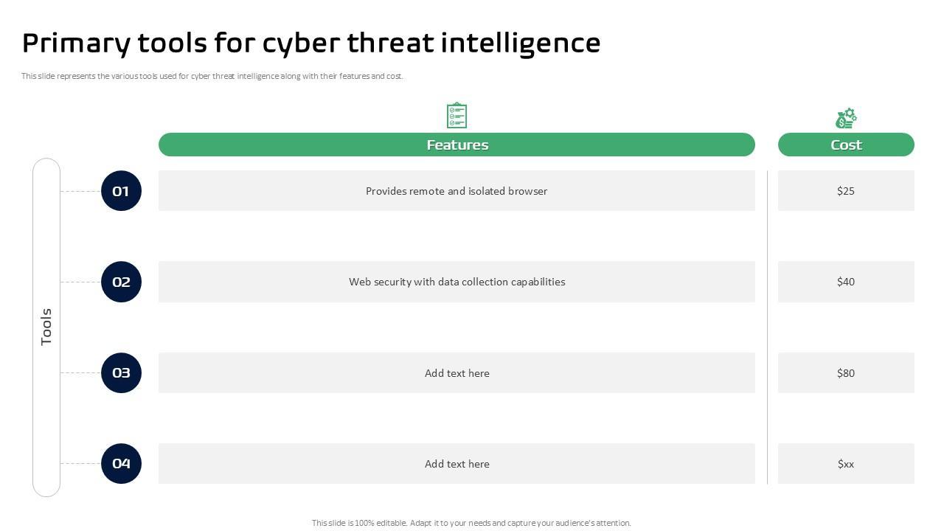Select the $25 cost cell

[x=846, y=191]
